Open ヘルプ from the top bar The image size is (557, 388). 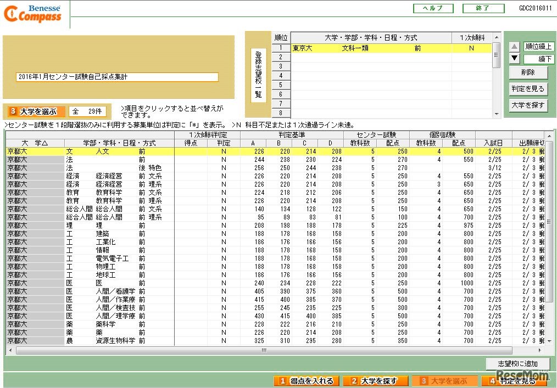pyautogui.click(x=433, y=8)
